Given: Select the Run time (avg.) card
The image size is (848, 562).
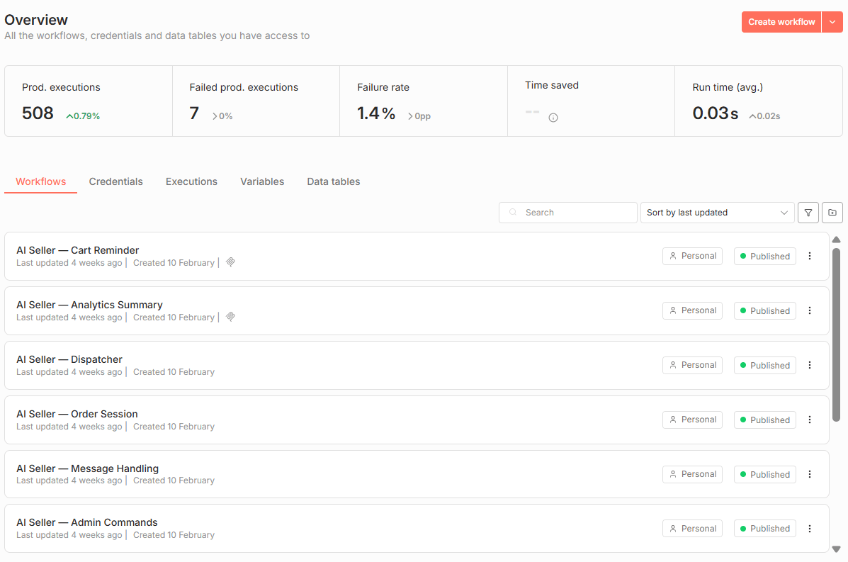Looking at the screenshot, I should tap(759, 101).
